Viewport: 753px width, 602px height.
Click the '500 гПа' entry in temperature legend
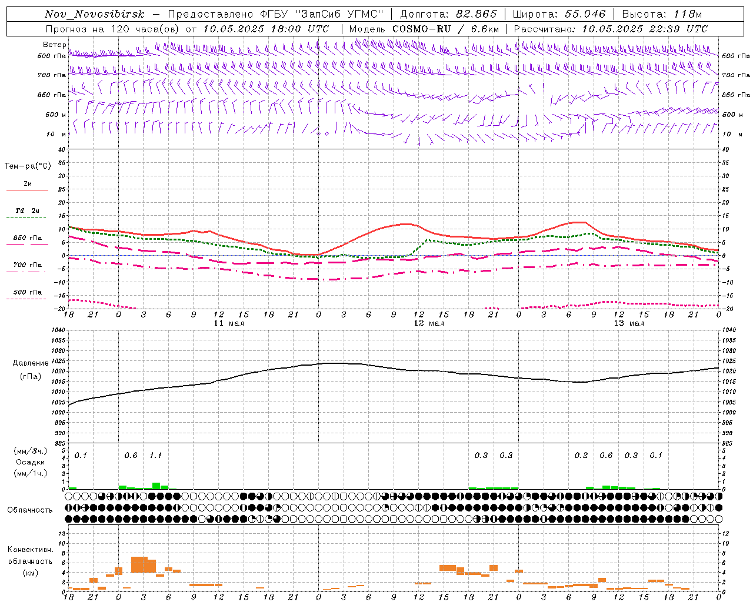28,292
